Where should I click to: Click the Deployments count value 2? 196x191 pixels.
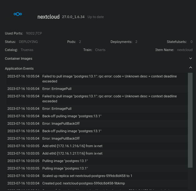(136, 42)
